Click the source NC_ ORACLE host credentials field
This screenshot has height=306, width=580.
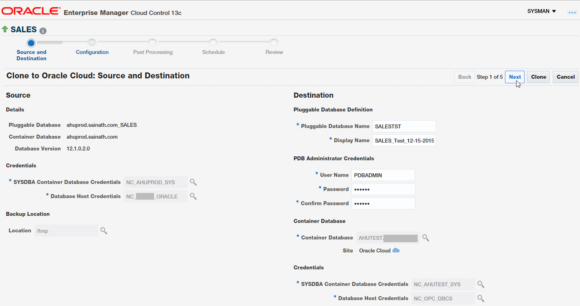(x=156, y=197)
